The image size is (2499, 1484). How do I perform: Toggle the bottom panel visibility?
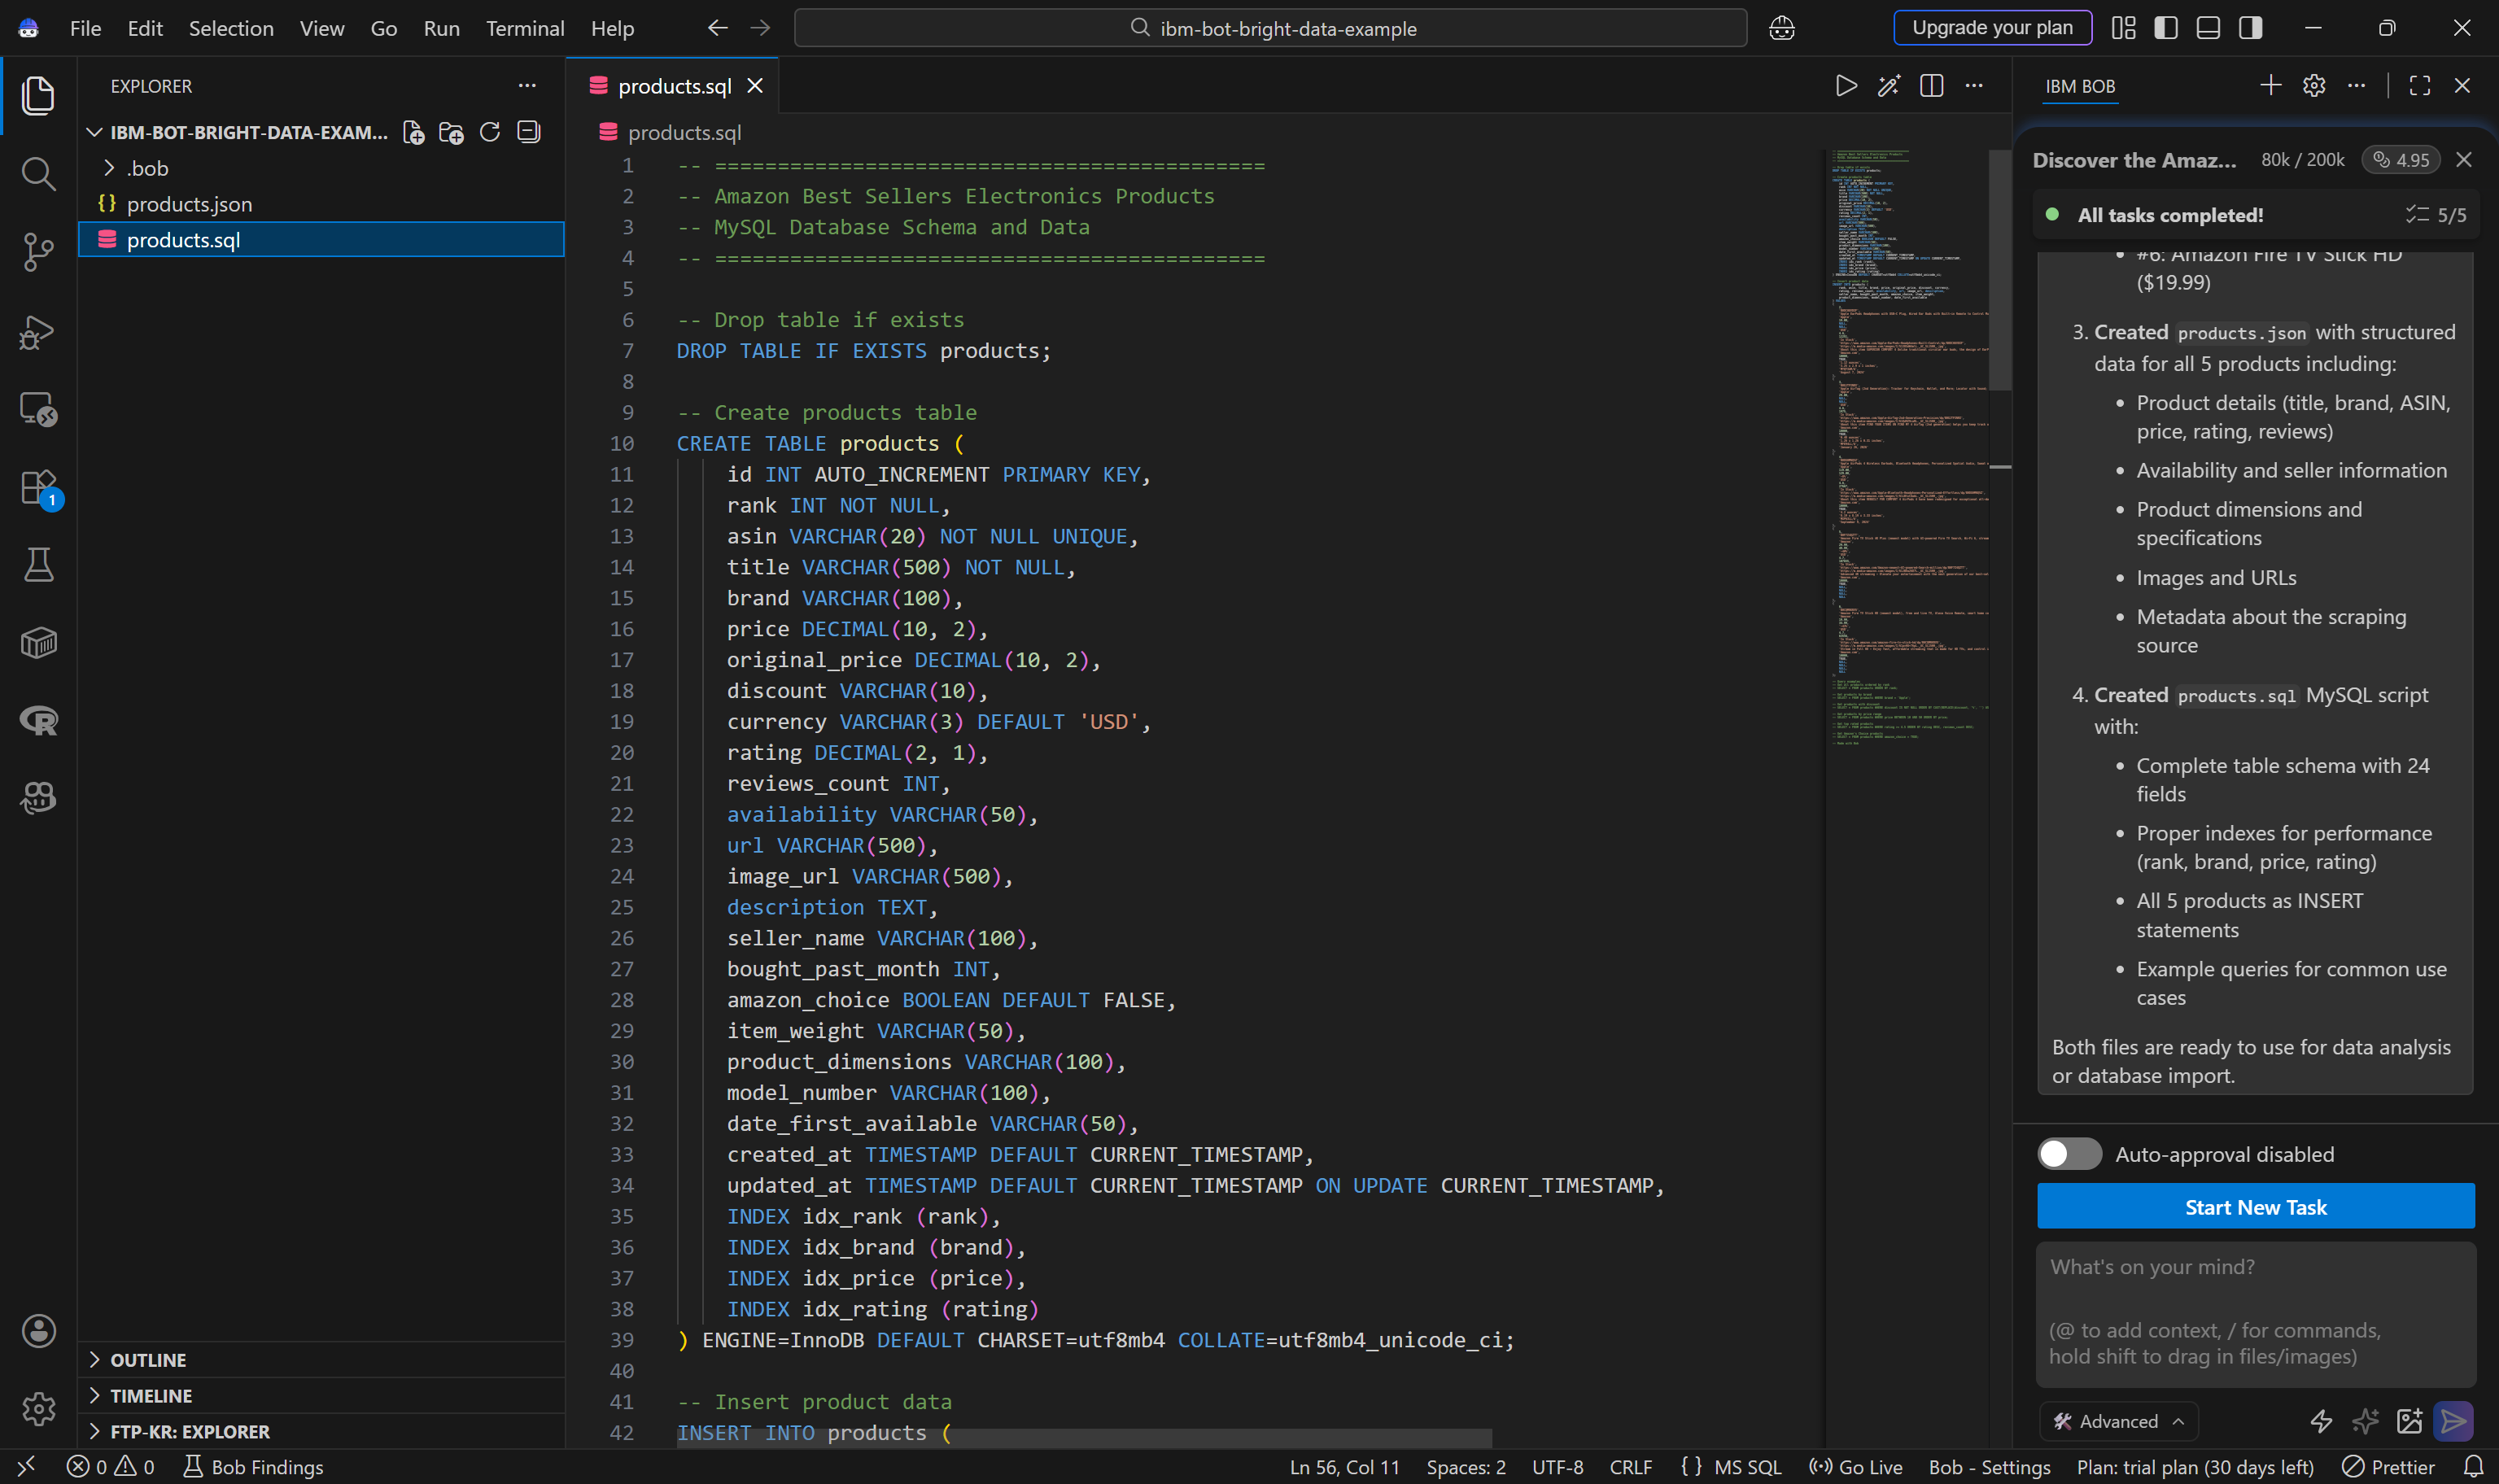(2208, 28)
